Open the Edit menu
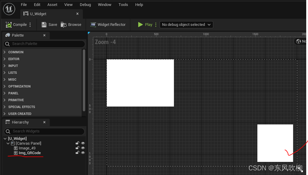 (x=37, y=5)
